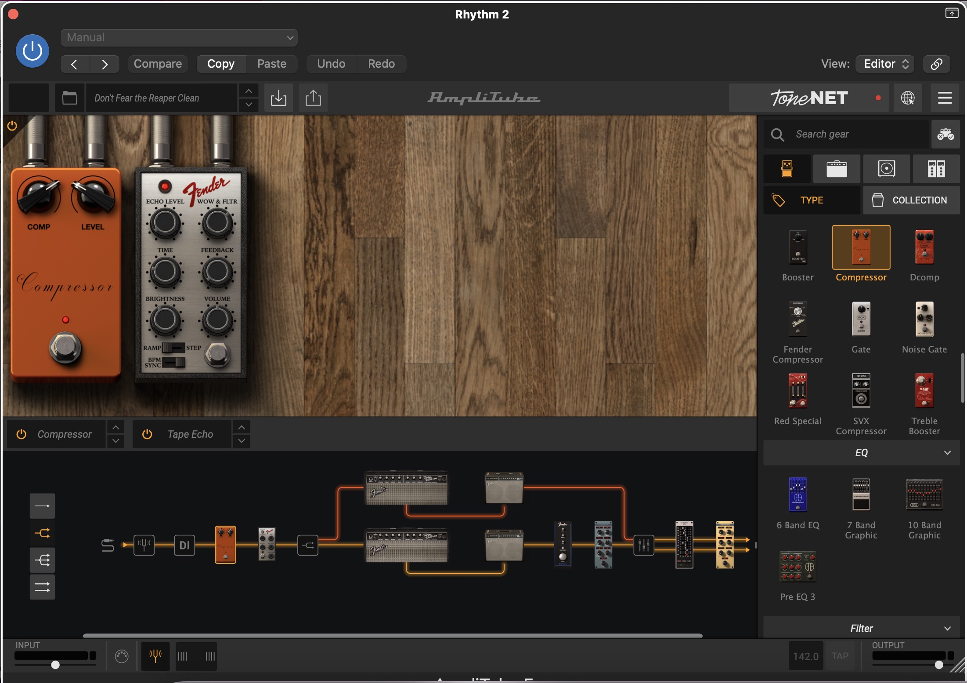Select the Dcomp pedal in gear list

[924, 247]
